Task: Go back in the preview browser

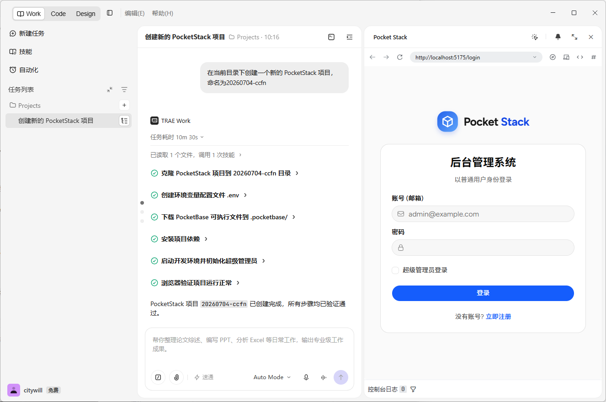Action: (372, 57)
